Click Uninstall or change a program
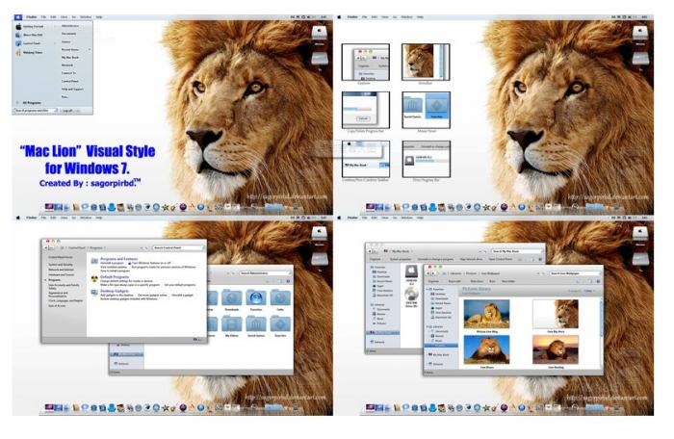The width and height of the screenshot is (674, 439). click(435, 259)
